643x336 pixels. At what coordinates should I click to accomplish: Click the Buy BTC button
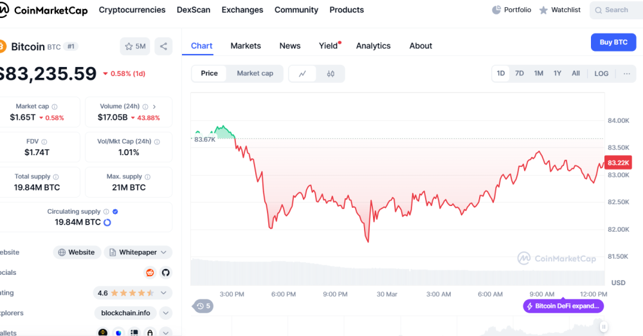point(613,42)
